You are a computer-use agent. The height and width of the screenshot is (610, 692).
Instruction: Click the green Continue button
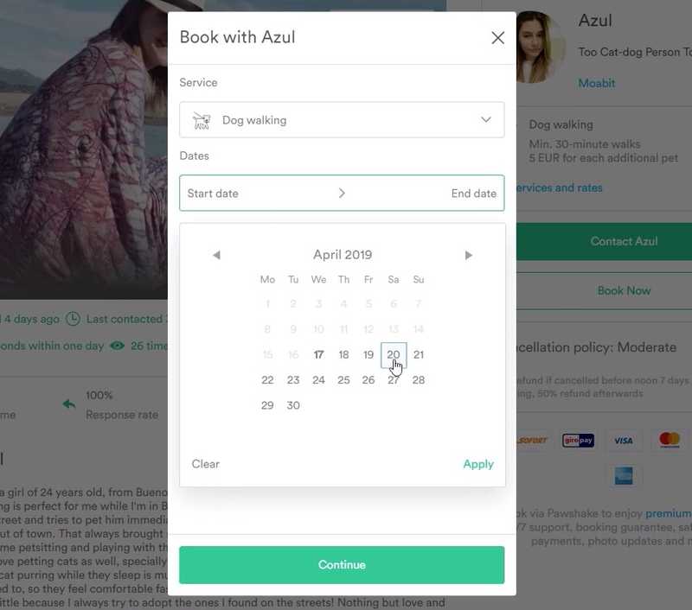click(342, 564)
